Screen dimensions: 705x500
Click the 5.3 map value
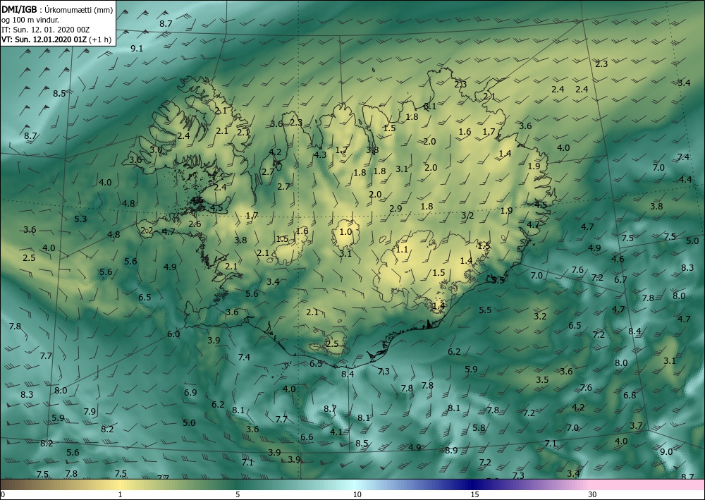80,219
